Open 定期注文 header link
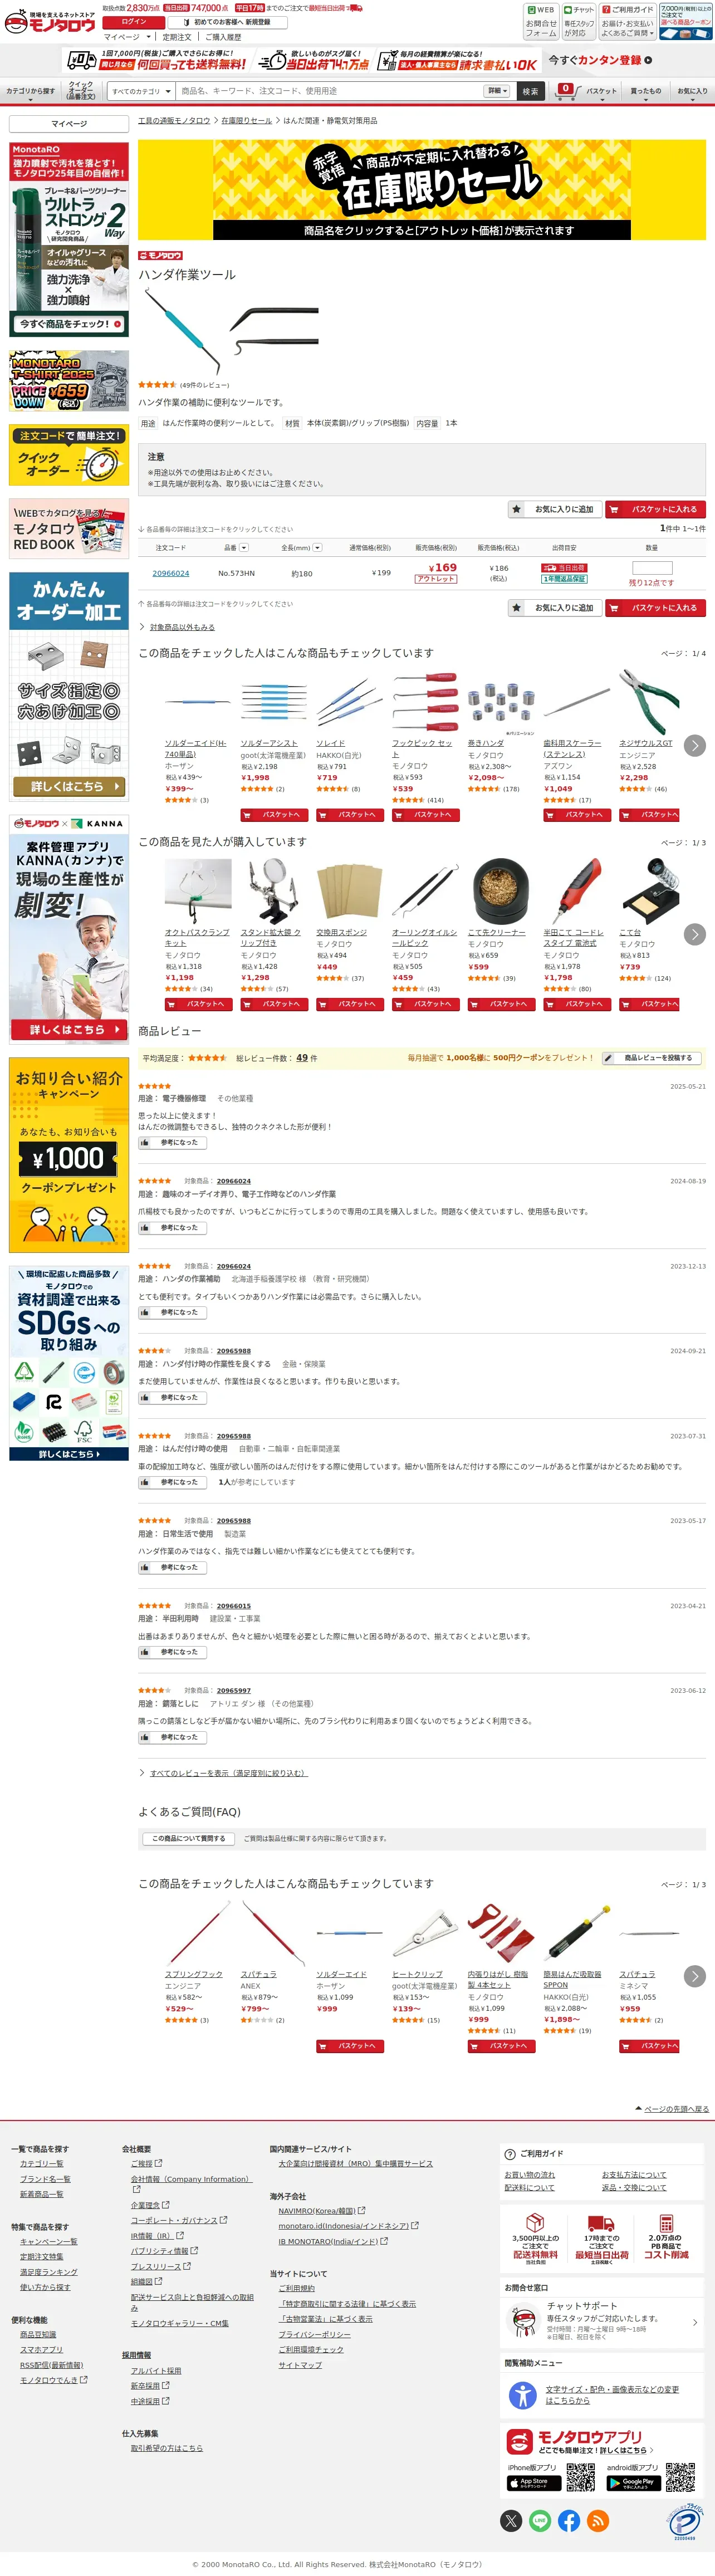 coord(177,37)
